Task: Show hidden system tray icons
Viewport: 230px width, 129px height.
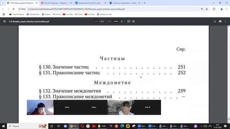Action: [x=201, y=126]
